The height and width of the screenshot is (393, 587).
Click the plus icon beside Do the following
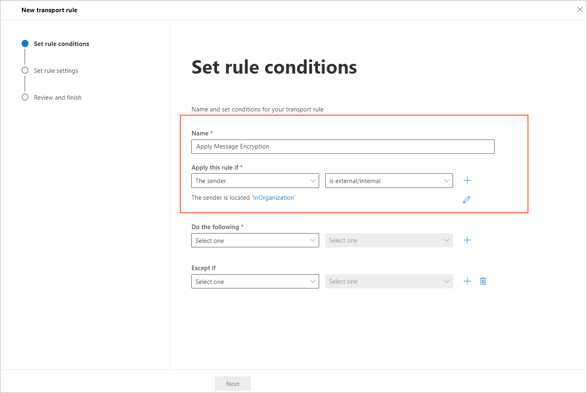tap(467, 240)
